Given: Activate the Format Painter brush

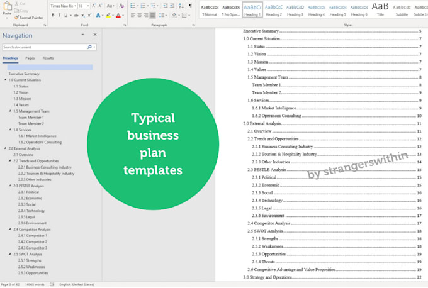Looking at the screenshot, I should 16,18.
